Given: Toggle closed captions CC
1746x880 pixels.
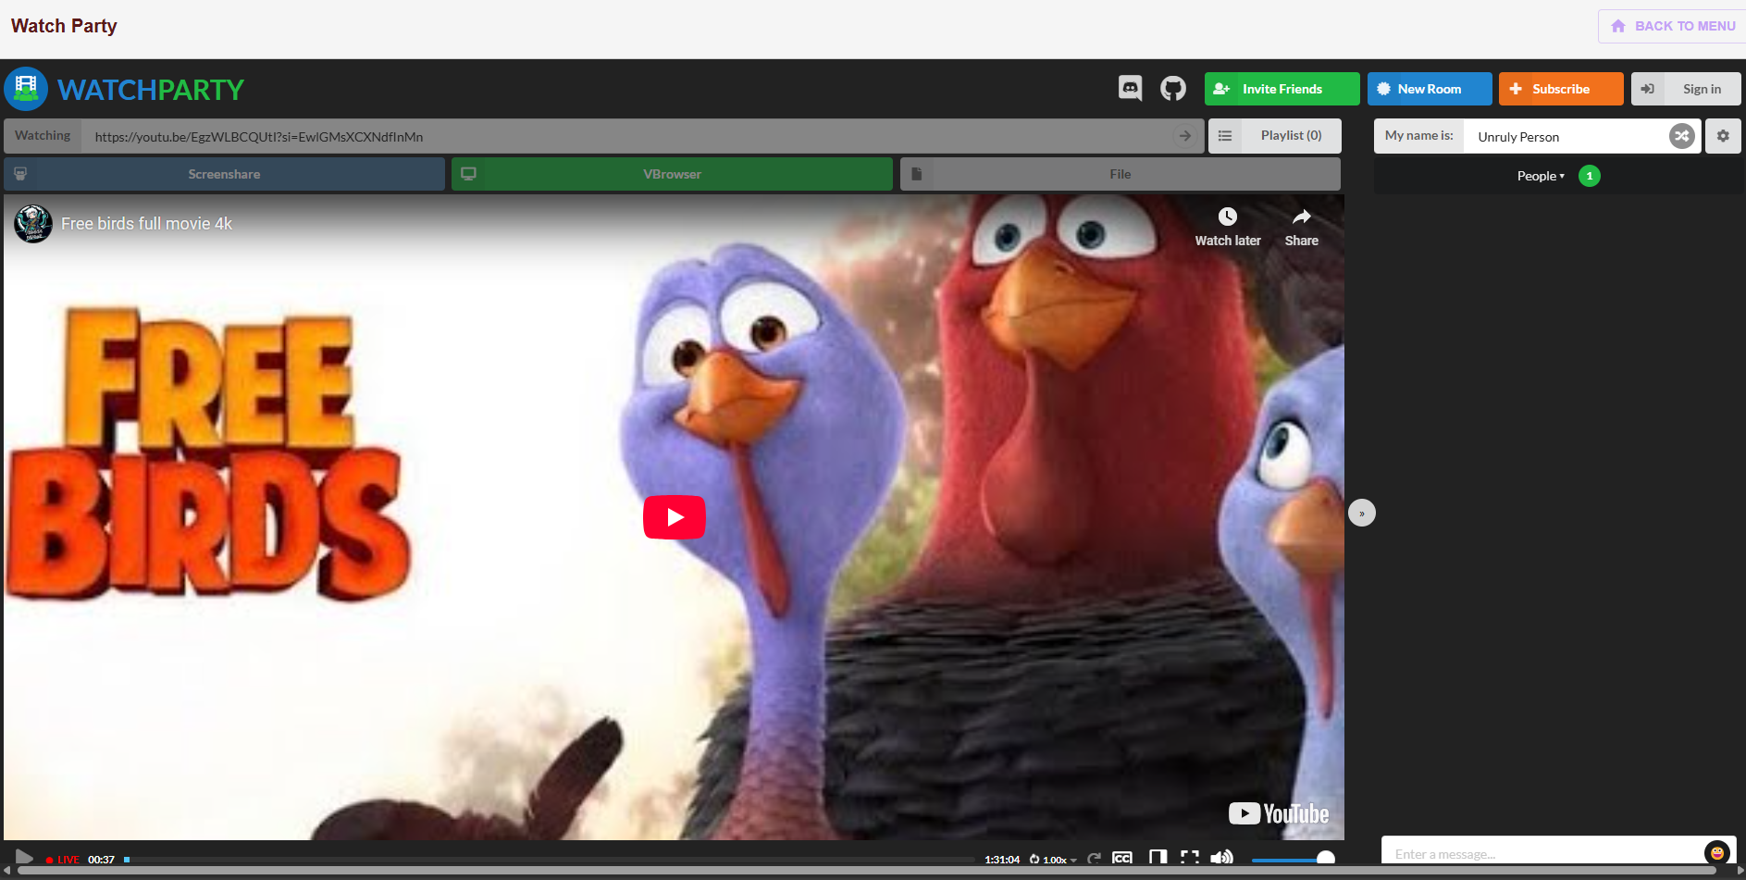Looking at the screenshot, I should [x=1122, y=858].
